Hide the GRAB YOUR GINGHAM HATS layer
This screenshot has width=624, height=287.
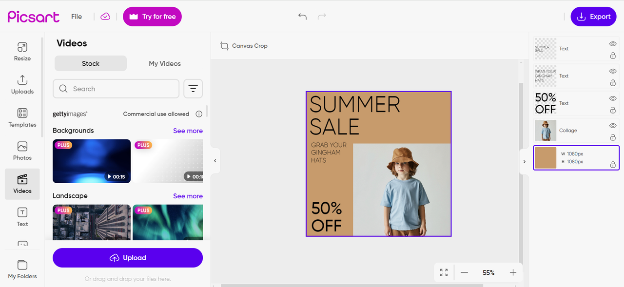point(613,71)
